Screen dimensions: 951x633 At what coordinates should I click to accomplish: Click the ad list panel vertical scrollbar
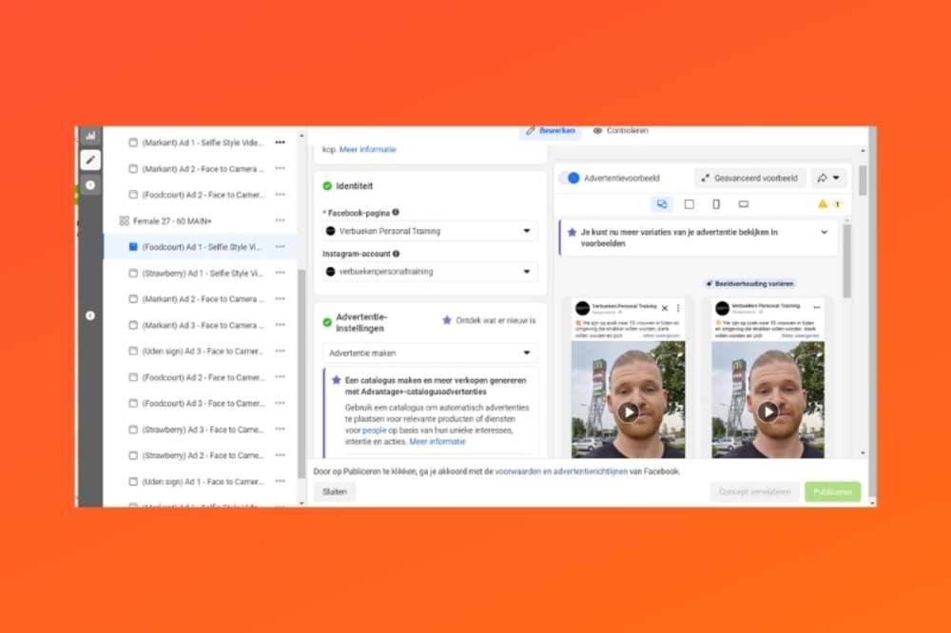tap(301, 373)
